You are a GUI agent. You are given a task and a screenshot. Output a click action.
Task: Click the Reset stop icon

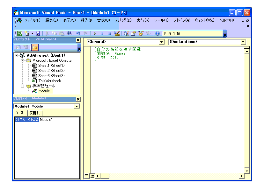point(109,34)
